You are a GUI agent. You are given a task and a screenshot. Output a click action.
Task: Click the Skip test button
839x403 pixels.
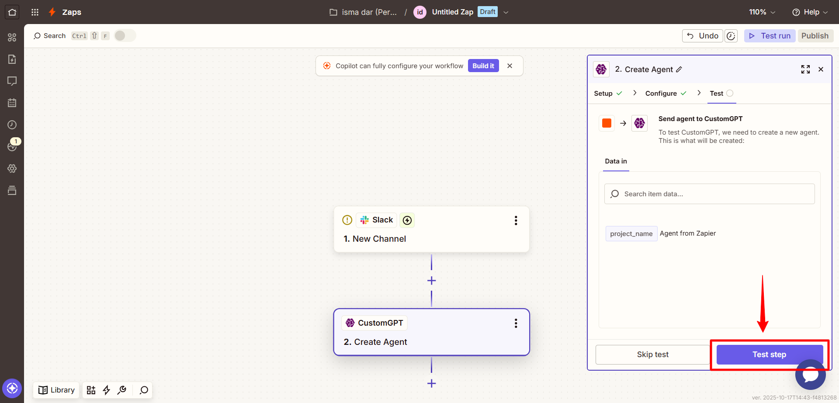coord(652,354)
